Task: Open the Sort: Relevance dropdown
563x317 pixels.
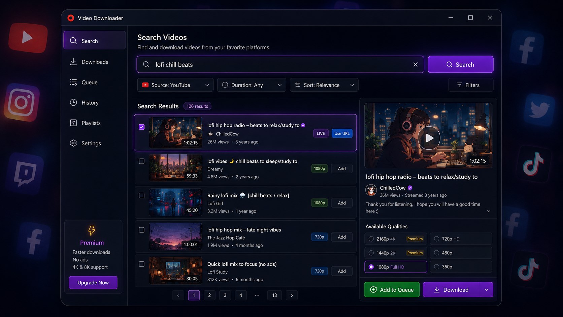Action: click(x=324, y=85)
